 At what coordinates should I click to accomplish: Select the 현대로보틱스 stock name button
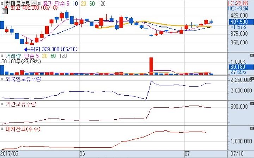(x=20, y=4)
